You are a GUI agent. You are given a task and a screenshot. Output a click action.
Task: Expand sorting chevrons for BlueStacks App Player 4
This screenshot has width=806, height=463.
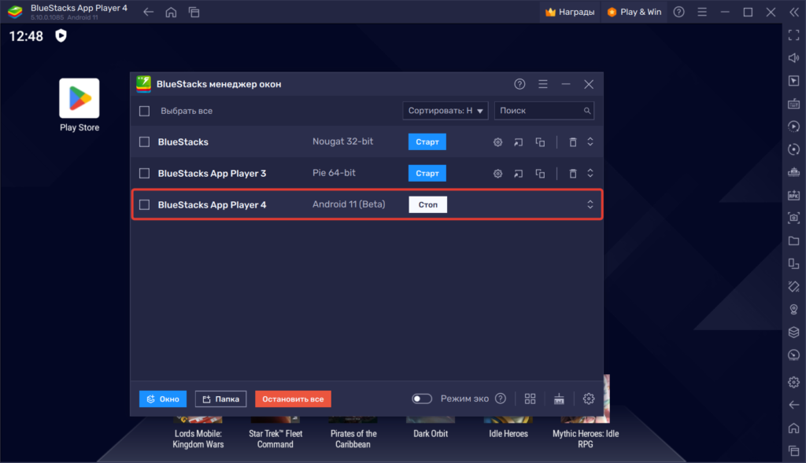590,204
